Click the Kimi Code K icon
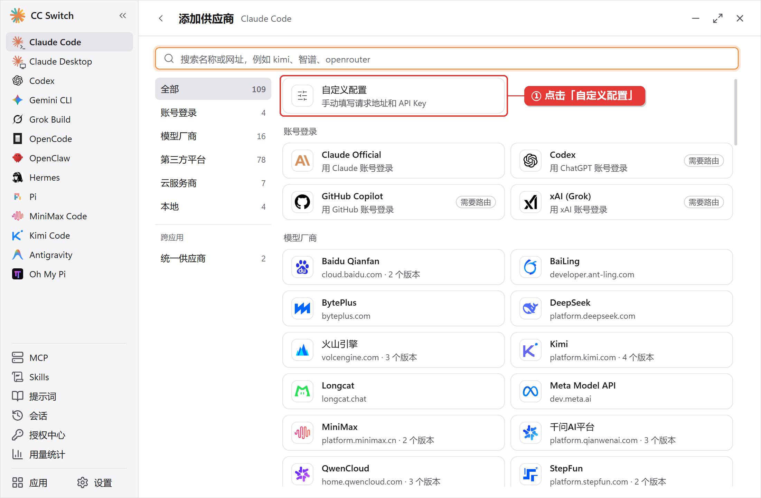Image resolution: width=761 pixels, height=498 pixels. (x=18, y=236)
